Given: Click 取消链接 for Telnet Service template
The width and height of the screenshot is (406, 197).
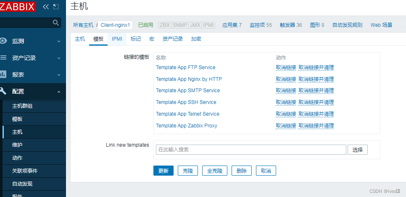Looking at the screenshot, I should click(x=286, y=114).
